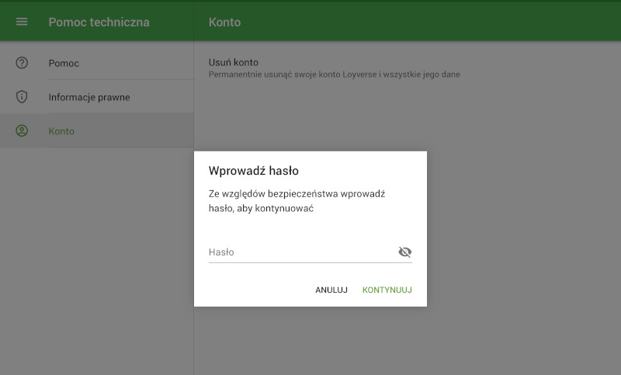
Task: Open the hamburger navigation menu
Action: 22,22
